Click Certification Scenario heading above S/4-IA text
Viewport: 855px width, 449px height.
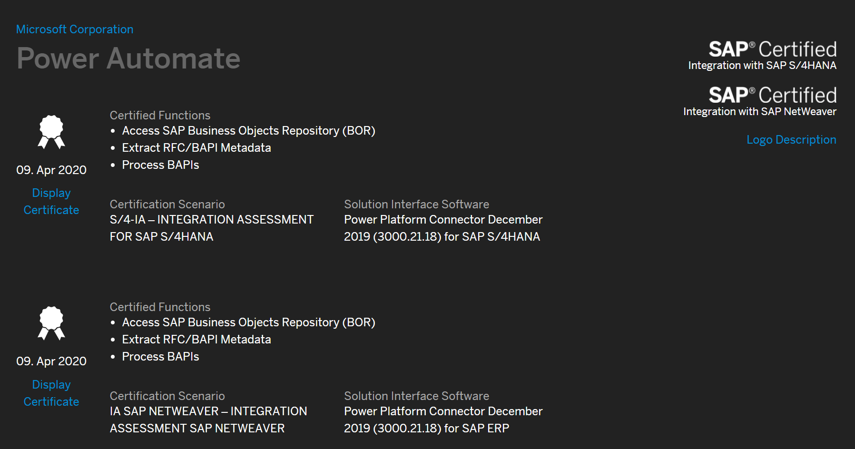(x=167, y=205)
